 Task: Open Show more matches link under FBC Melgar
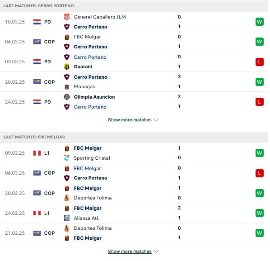pyautogui.click(x=130, y=251)
